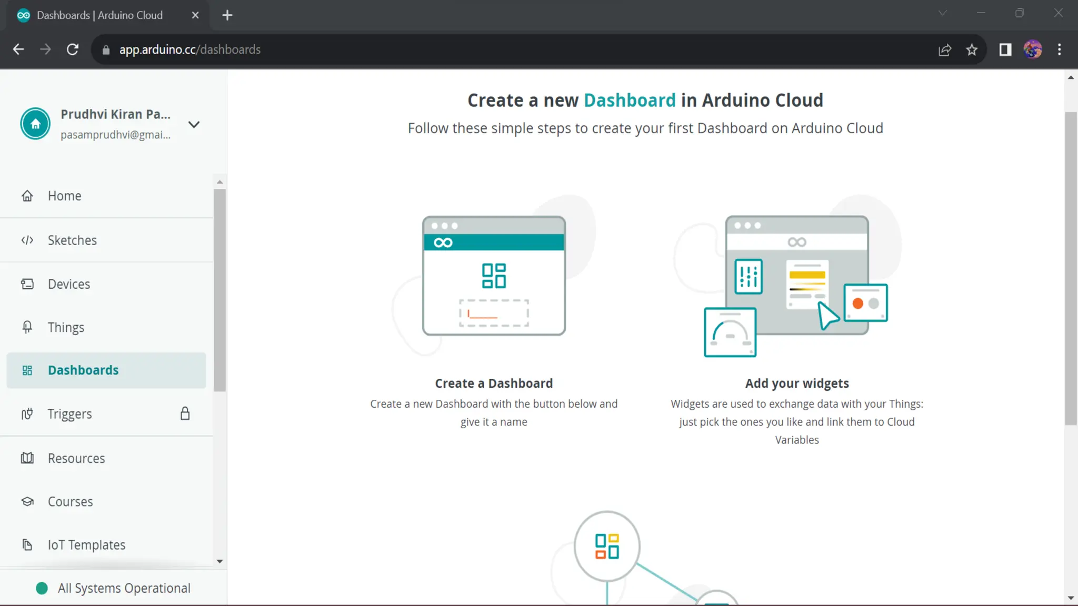Click the Devices board icon
Image resolution: width=1078 pixels, height=606 pixels.
coord(27,284)
